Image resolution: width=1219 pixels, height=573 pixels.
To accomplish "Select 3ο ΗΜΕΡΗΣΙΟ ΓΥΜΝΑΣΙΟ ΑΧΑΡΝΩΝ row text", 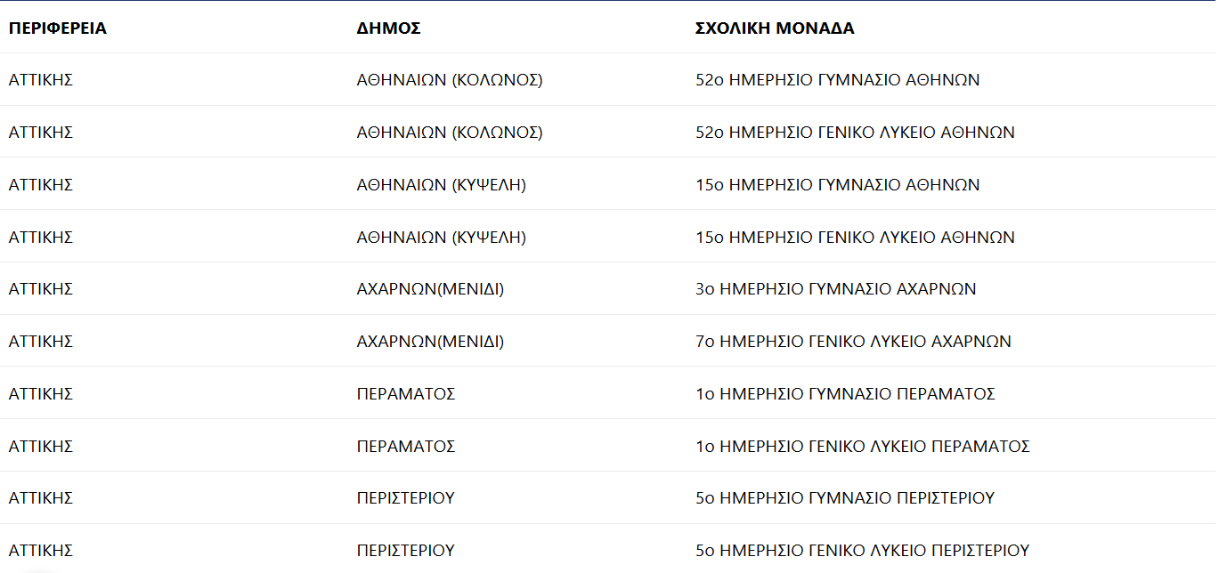I will tap(835, 289).
